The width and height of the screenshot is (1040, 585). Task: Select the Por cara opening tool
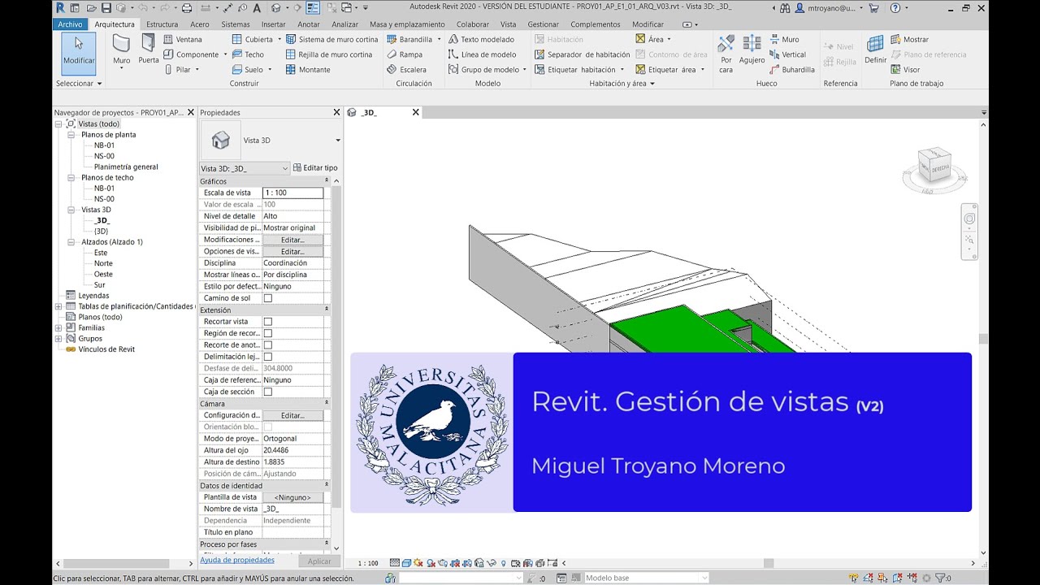pyautogui.click(x=726, y=54)
